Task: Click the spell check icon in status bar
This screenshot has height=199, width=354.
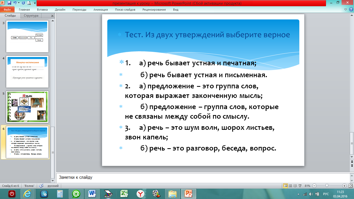Action: (x=41, y=186)
